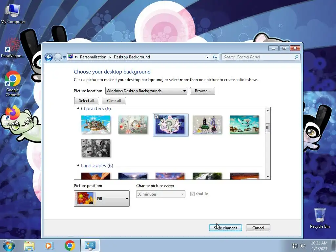
Task: Open the Picture position Fill dropdown
Action: pyautogui.click(x=102, y=199)
